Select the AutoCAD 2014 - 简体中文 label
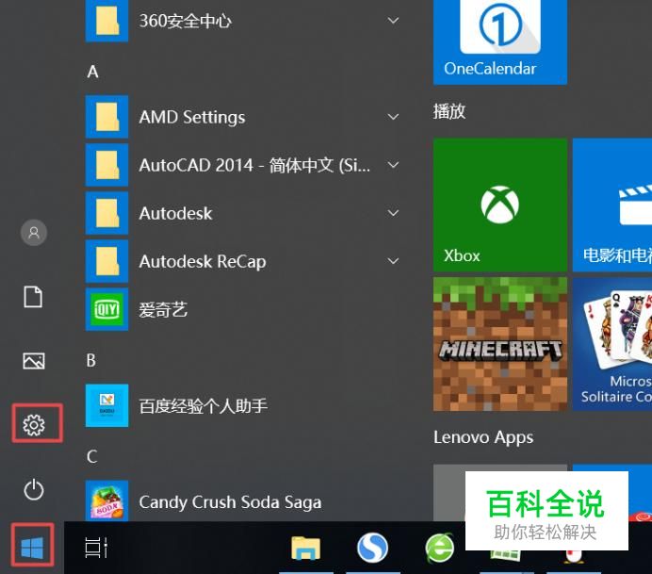 (x=254, y=166)
